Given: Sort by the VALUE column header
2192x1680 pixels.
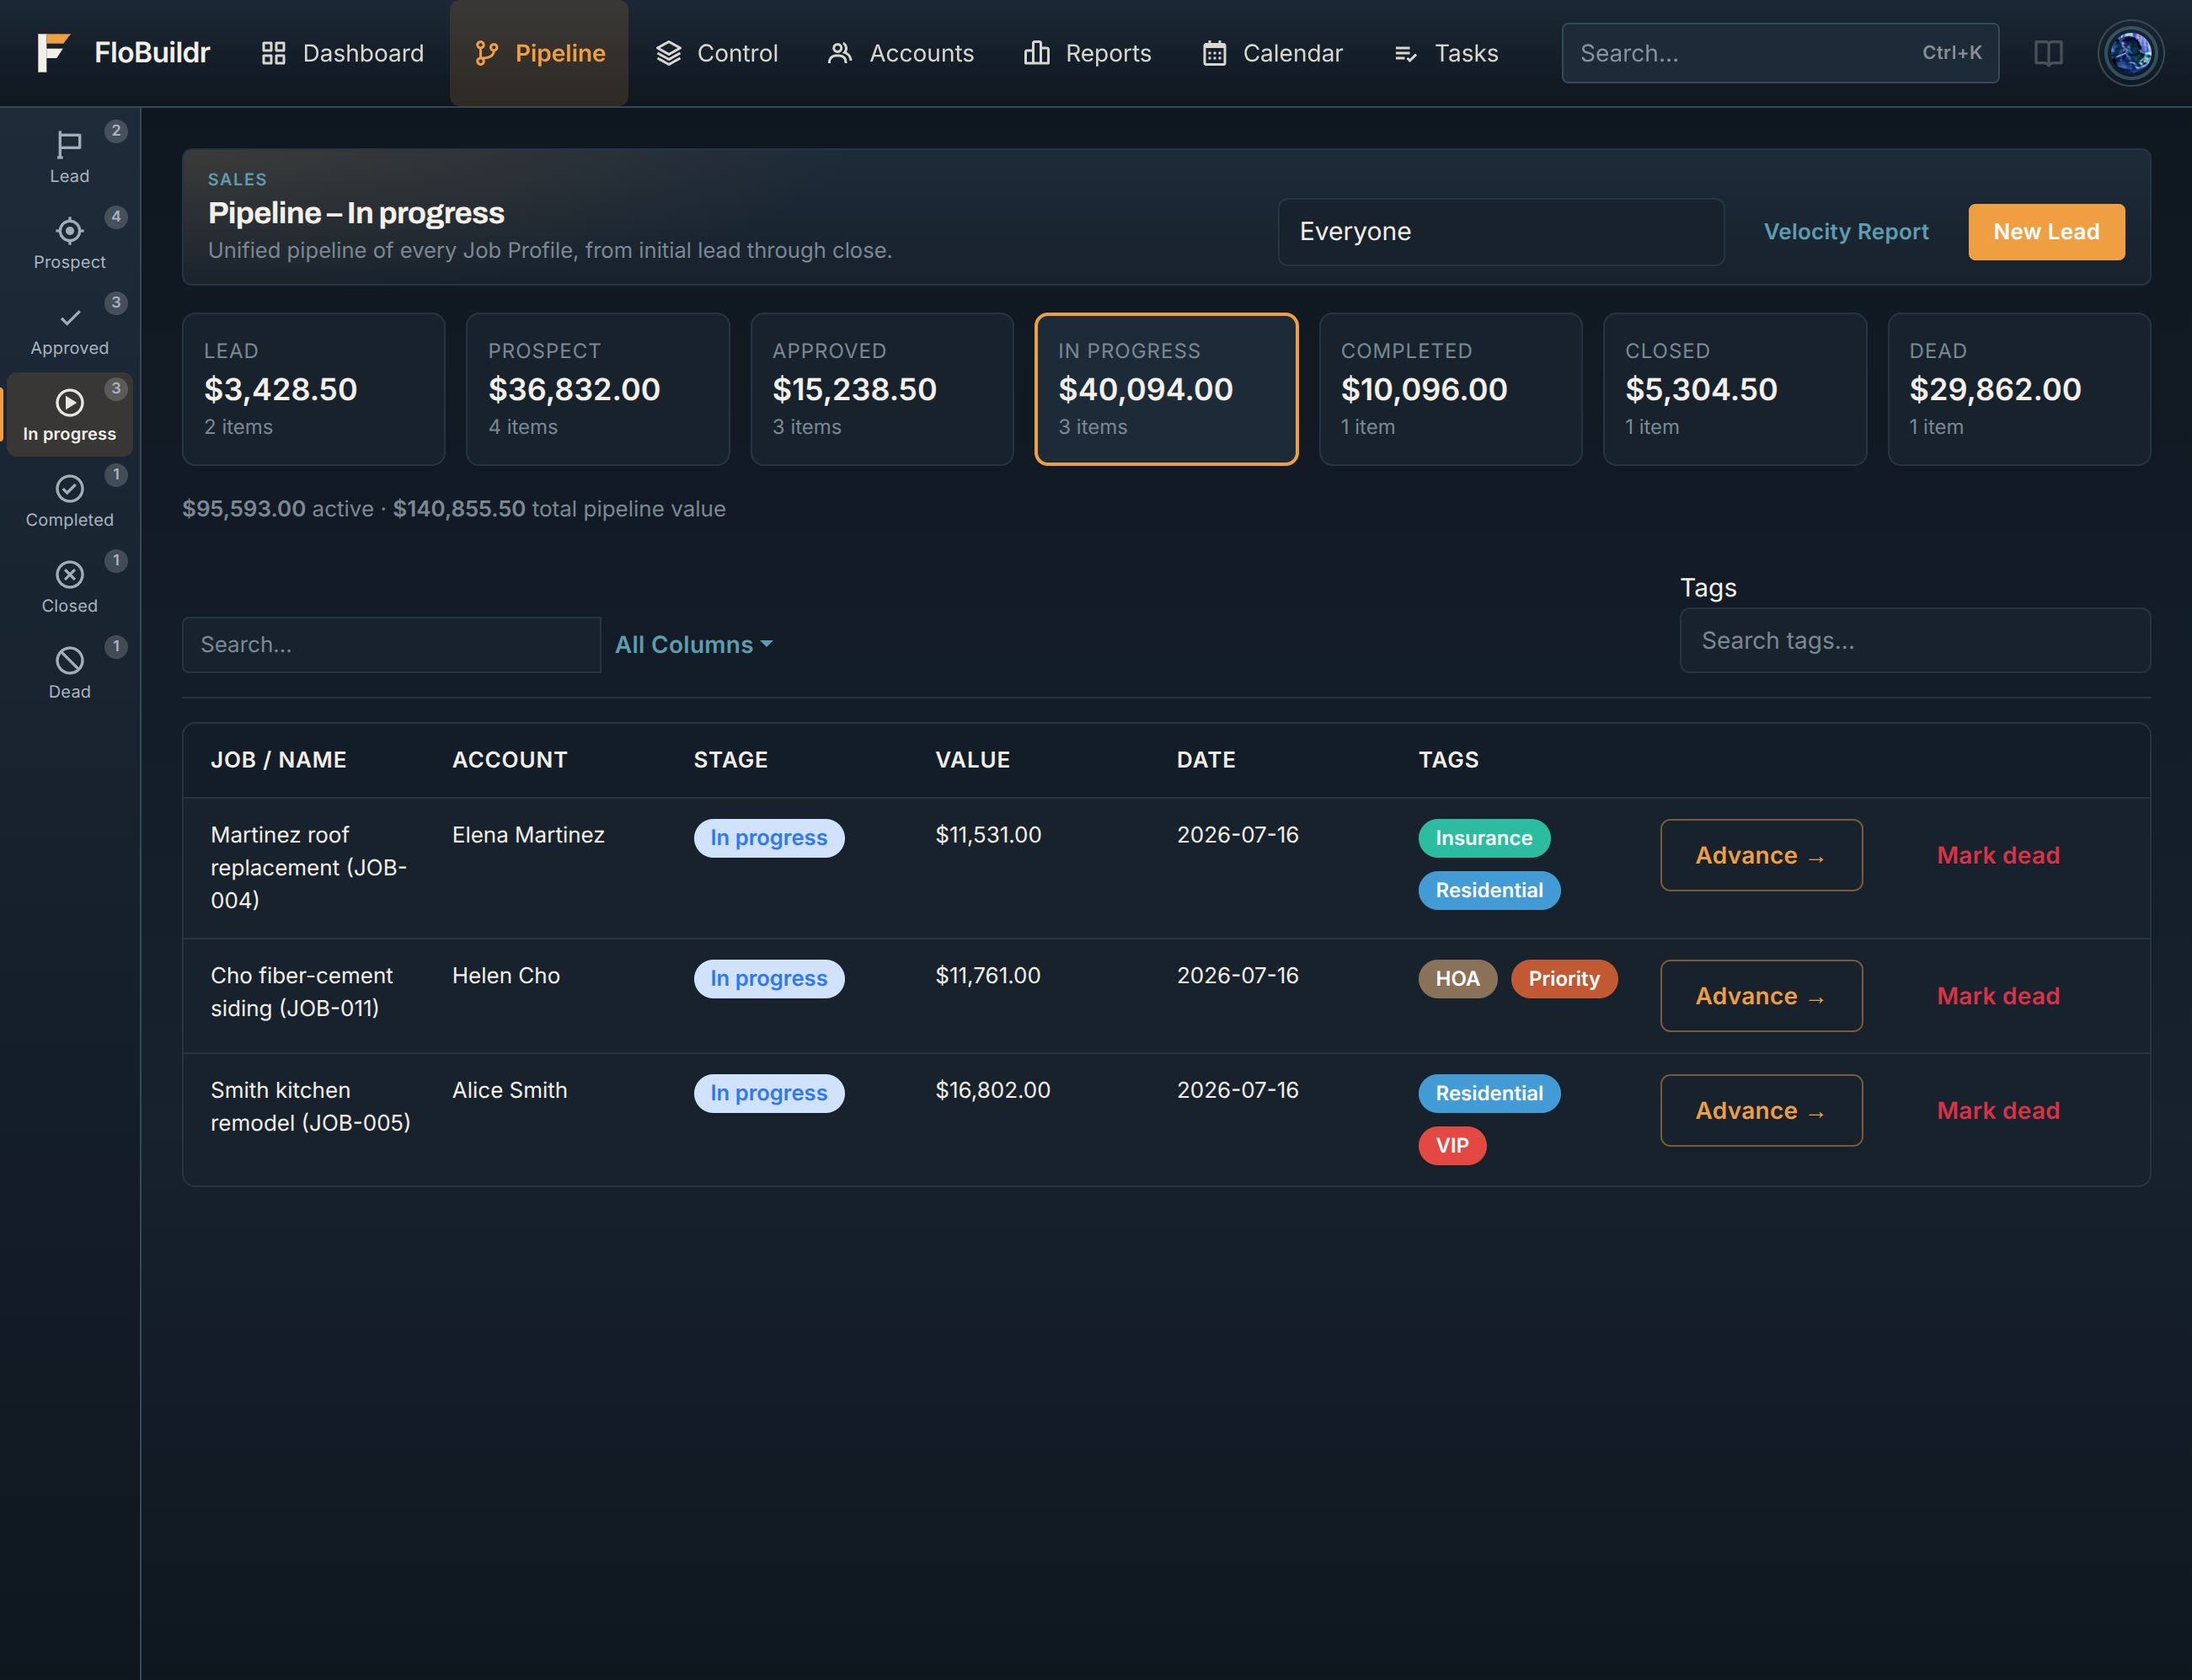Looking at the screenshot, I should 972,759.
